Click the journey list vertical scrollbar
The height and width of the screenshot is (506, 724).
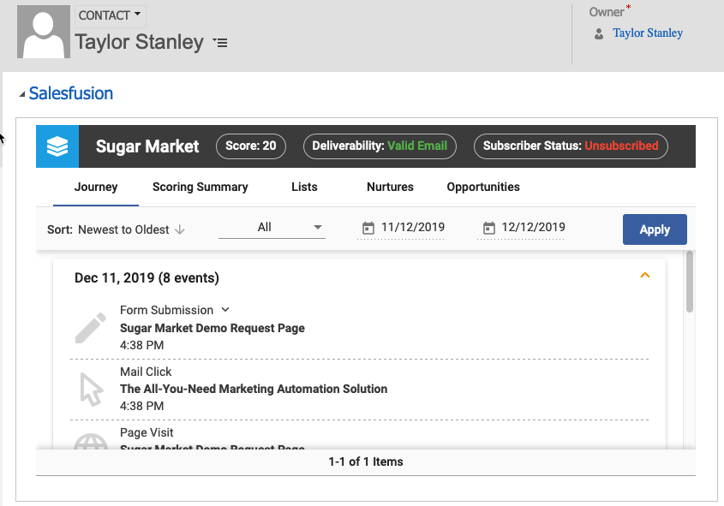pos(690,283)
